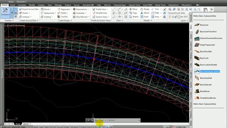Expand the Modify panel
The width and height of the screenshot is (227, 128).
point(148,21)
